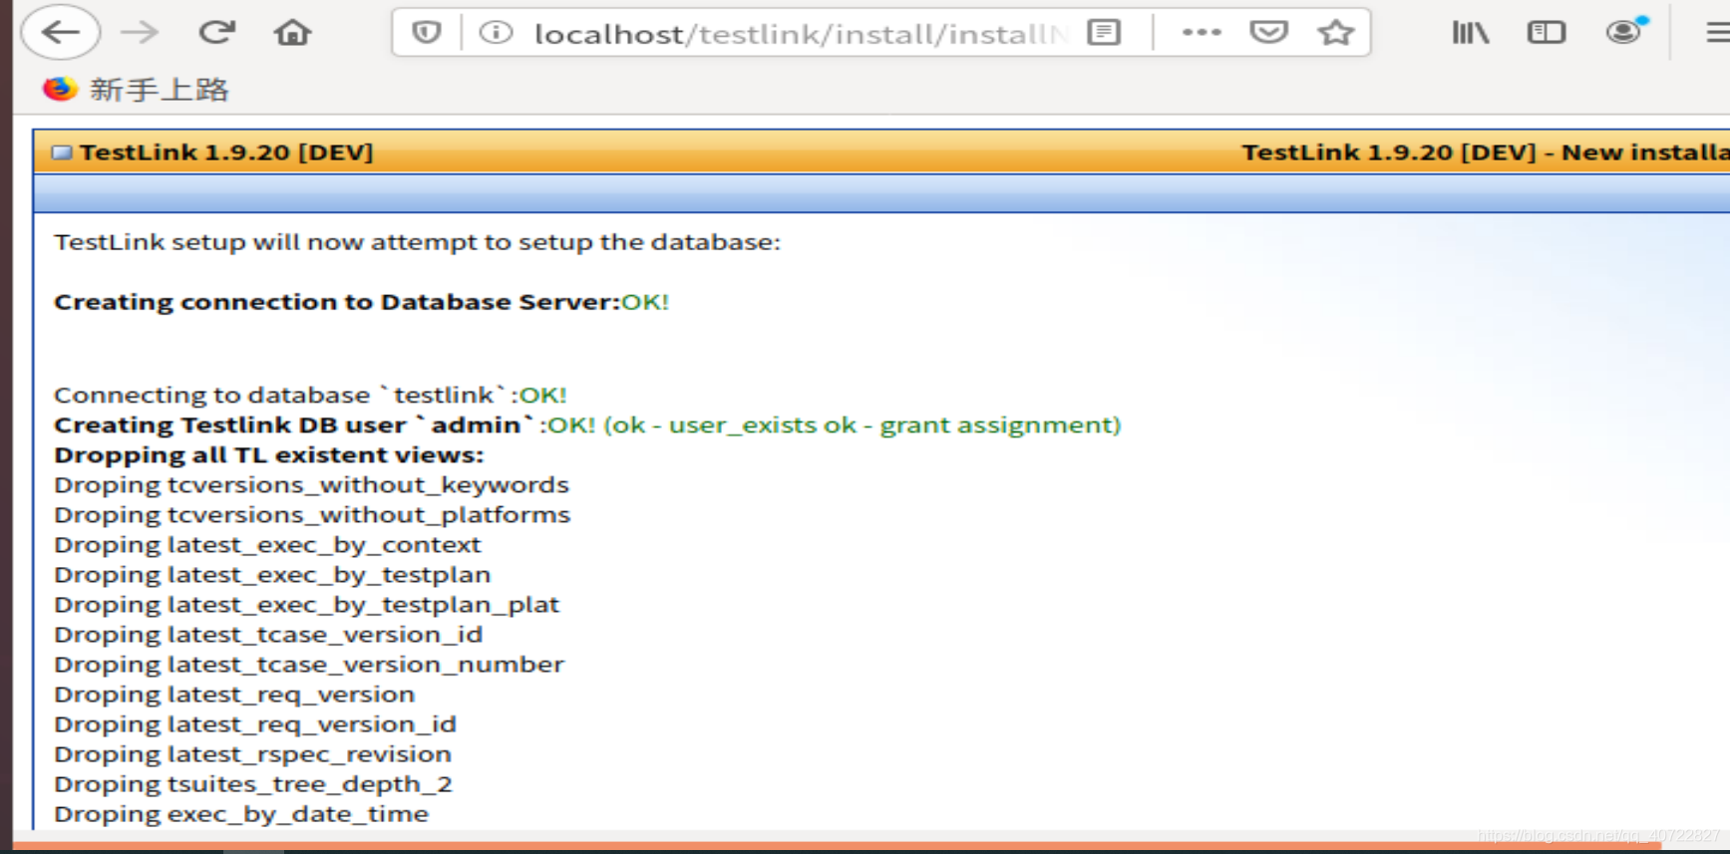Viewport: 1730px width, 854px height.
Task: Click 'Droping tsuites_tree_depth_2' line
Action: coord(253,784)
